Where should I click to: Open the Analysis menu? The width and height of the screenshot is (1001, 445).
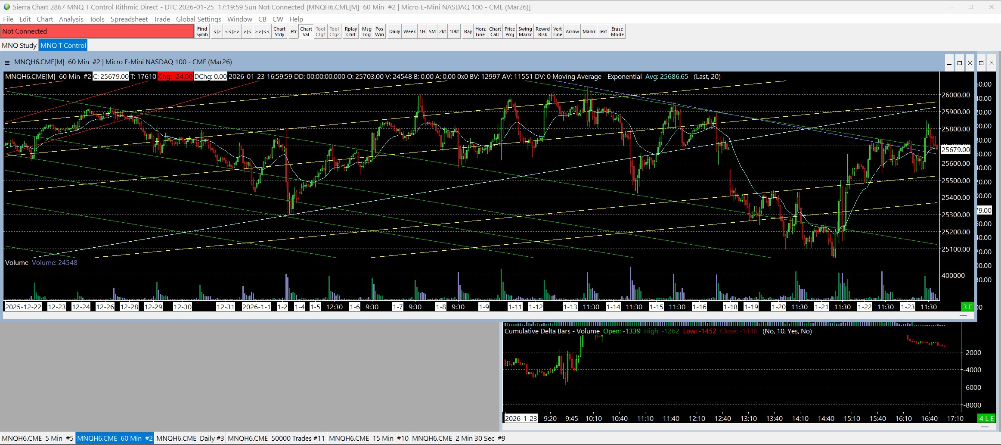click(x=71, y=19)
